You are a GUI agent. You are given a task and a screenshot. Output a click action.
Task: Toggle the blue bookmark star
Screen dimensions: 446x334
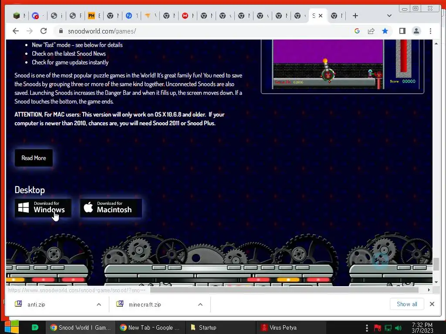pyautogui.click(x=385, y=31)
